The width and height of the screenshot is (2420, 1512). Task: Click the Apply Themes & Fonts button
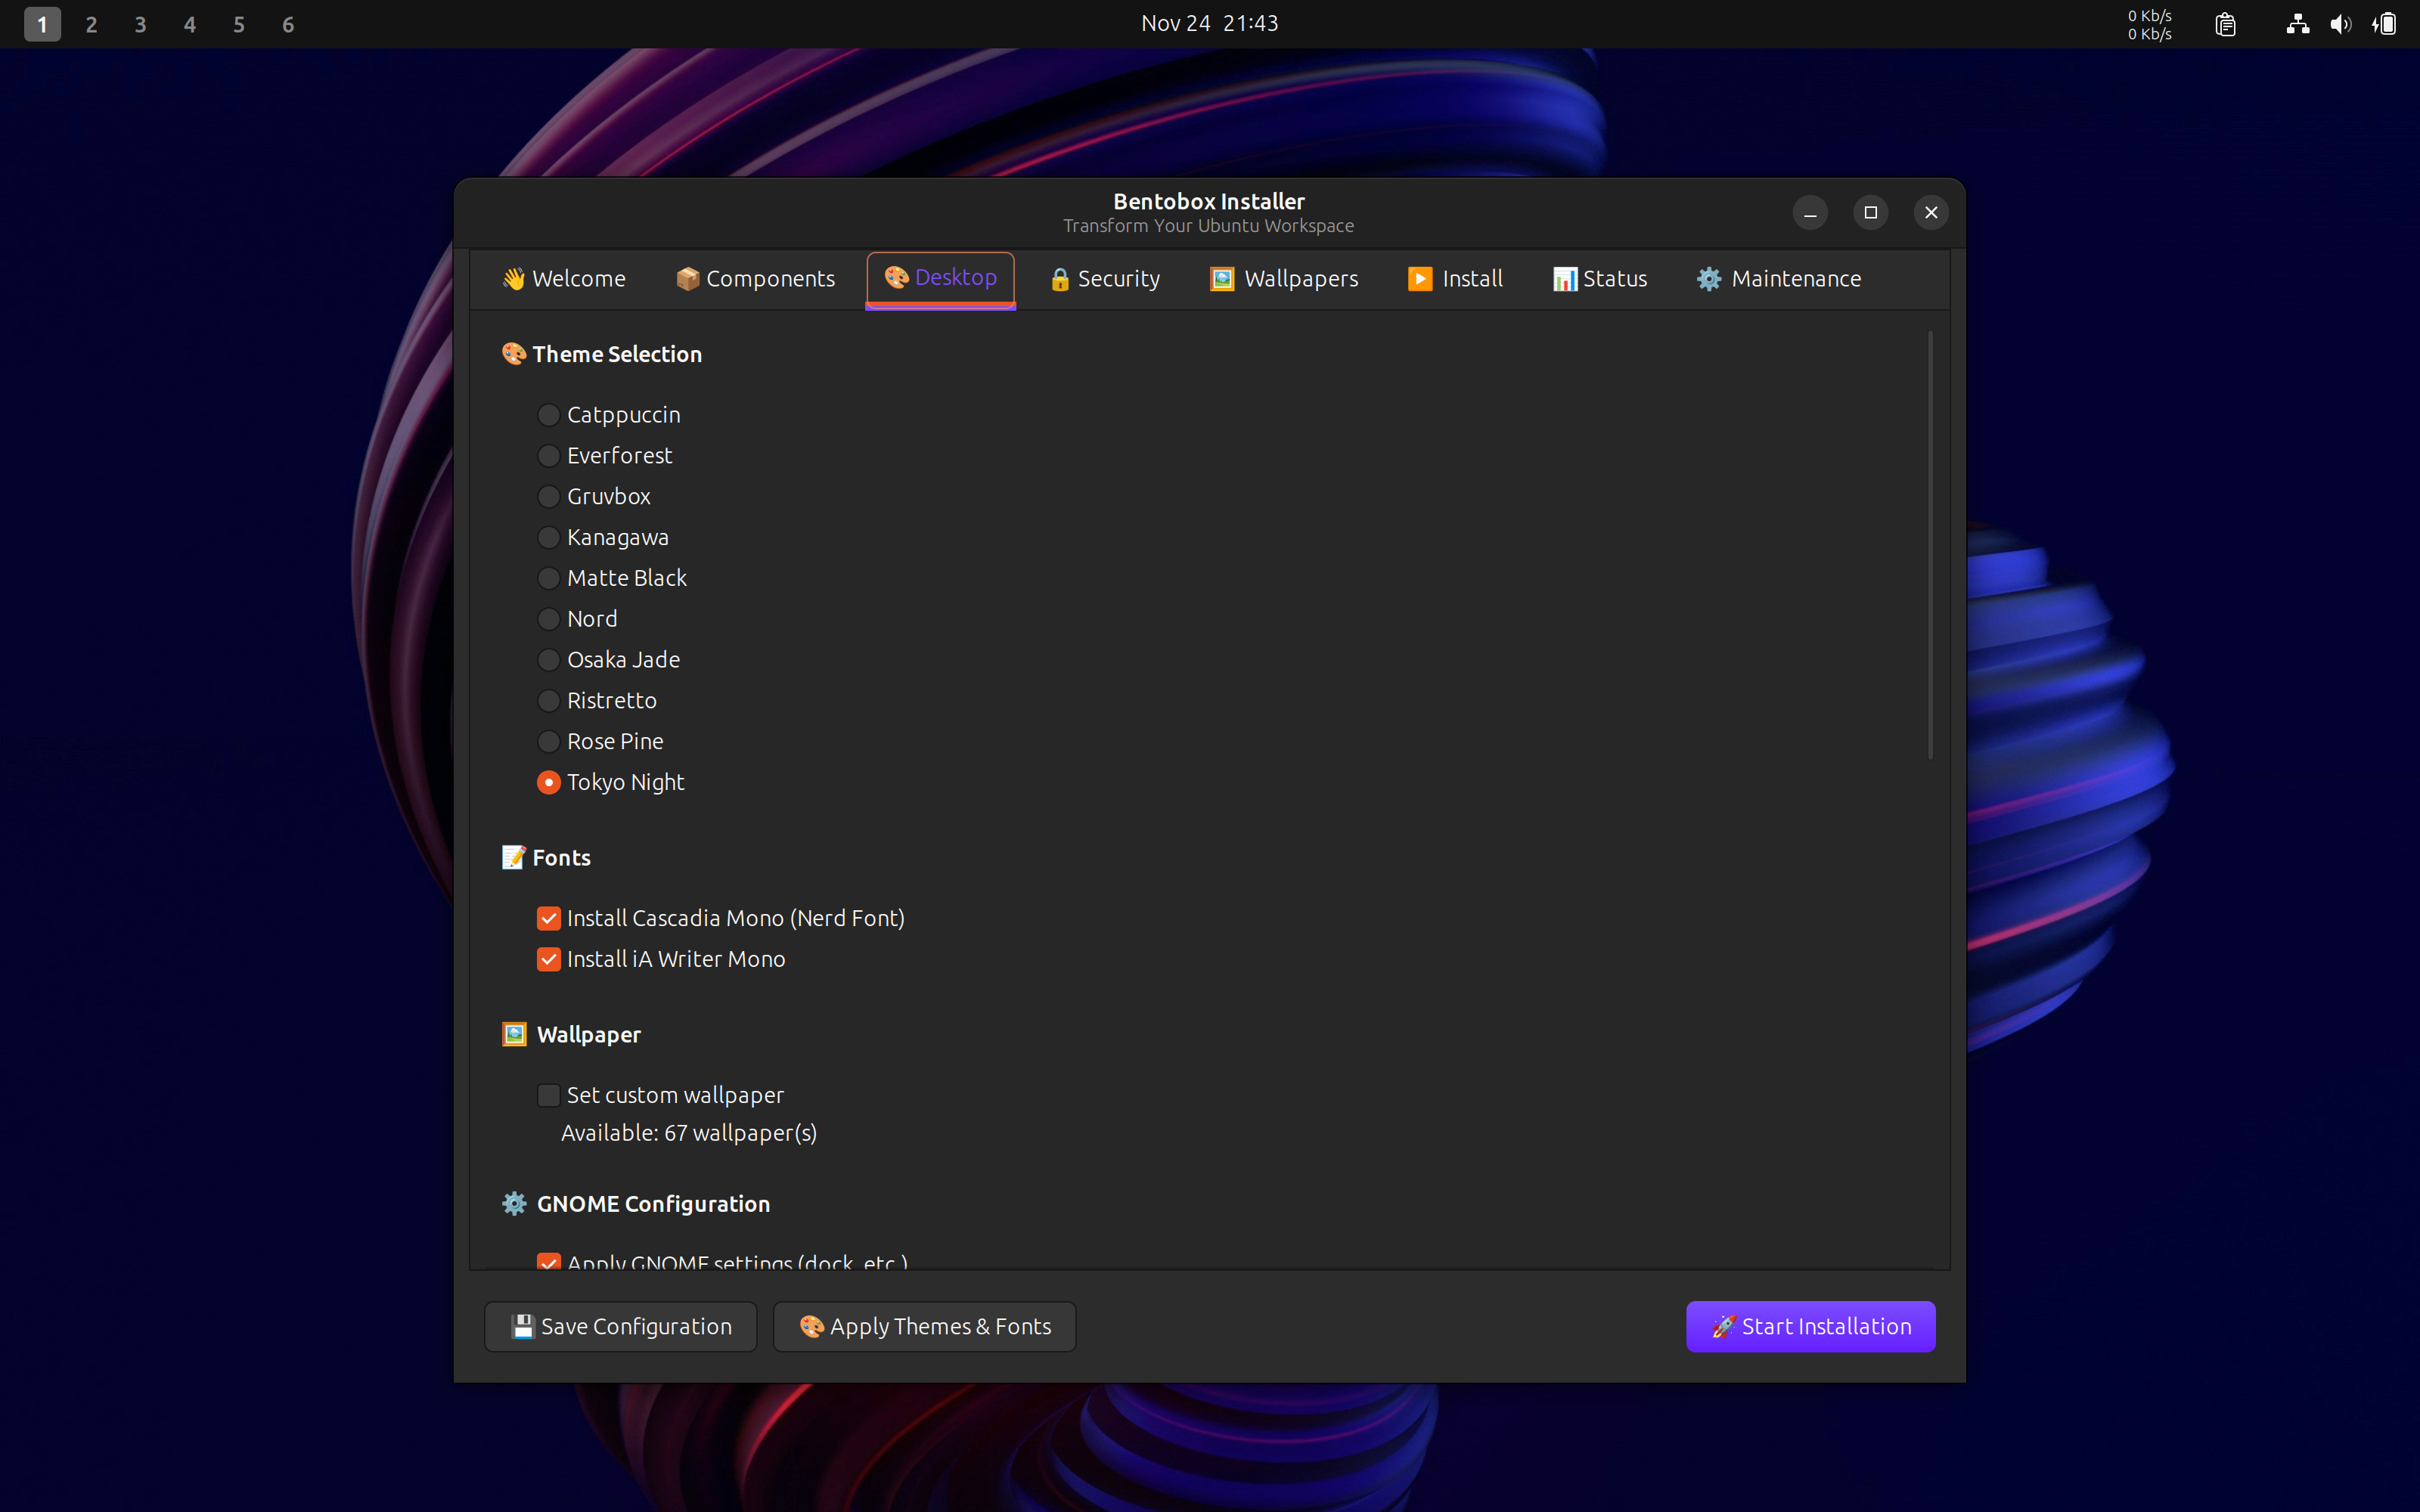tap(923, 1326)
